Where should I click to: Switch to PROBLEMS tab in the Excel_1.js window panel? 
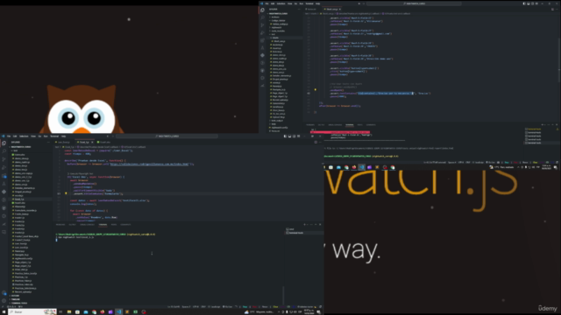pyautogui.click(x=60, y=225)
